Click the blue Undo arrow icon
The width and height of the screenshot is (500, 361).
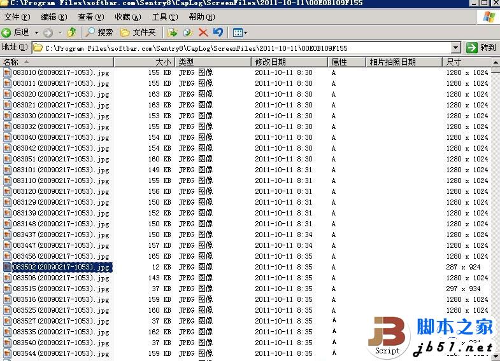tap(218, 32)
